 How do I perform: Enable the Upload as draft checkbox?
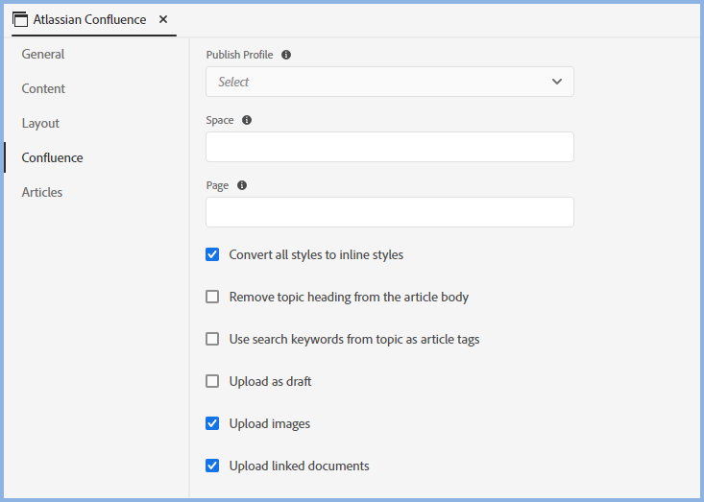(212, 381)
